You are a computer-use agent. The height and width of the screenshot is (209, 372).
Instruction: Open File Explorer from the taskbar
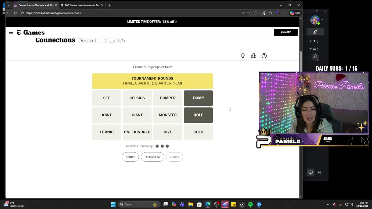pos(191,204)
